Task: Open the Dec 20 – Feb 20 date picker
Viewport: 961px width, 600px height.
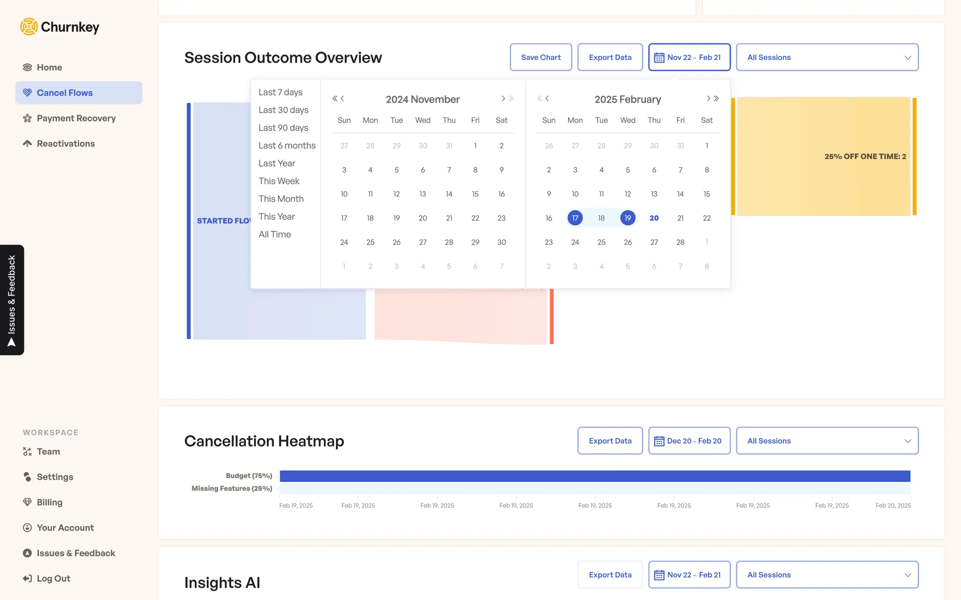Action: tap(689, 441)
